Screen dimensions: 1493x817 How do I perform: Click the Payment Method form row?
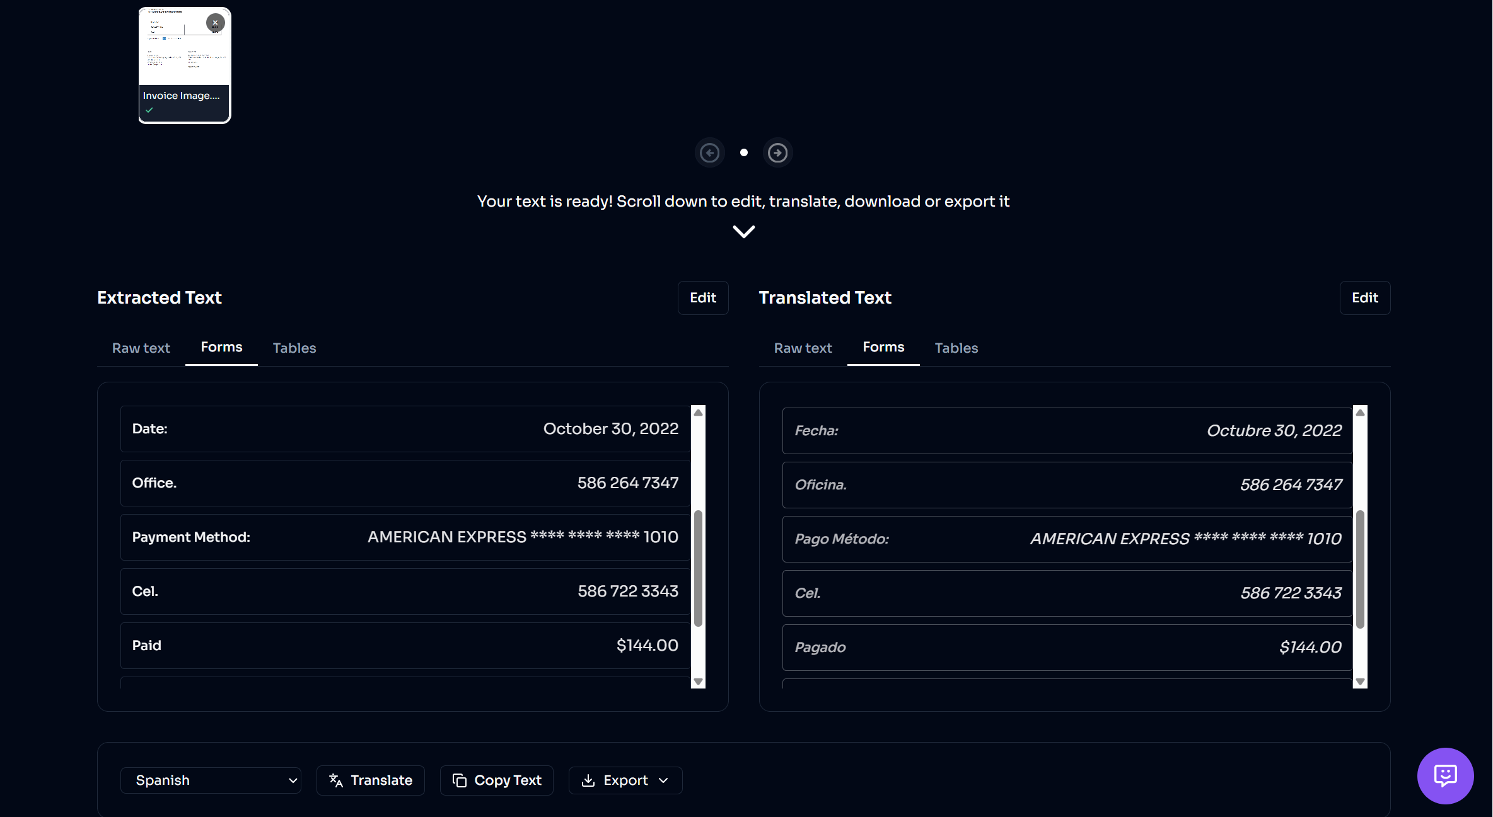(x=405, y=537)
